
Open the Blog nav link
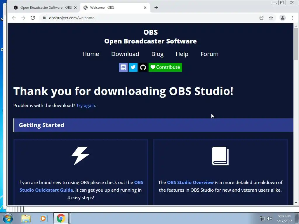pyautogui.click(x=157, y=54)
